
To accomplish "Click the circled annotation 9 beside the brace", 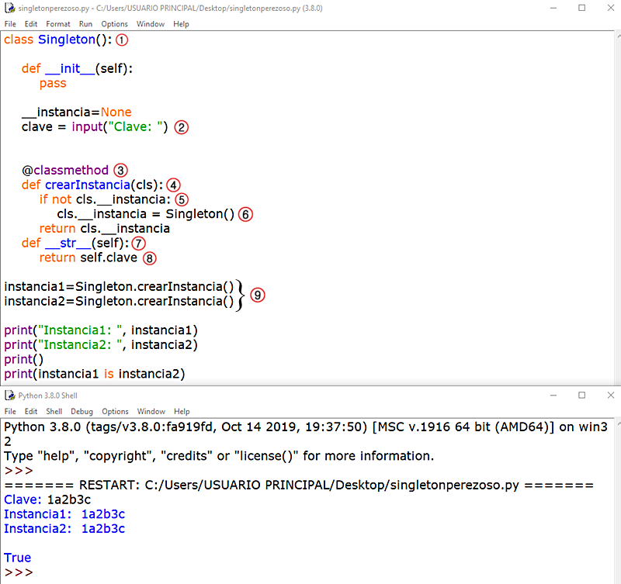I will (257, 295).
